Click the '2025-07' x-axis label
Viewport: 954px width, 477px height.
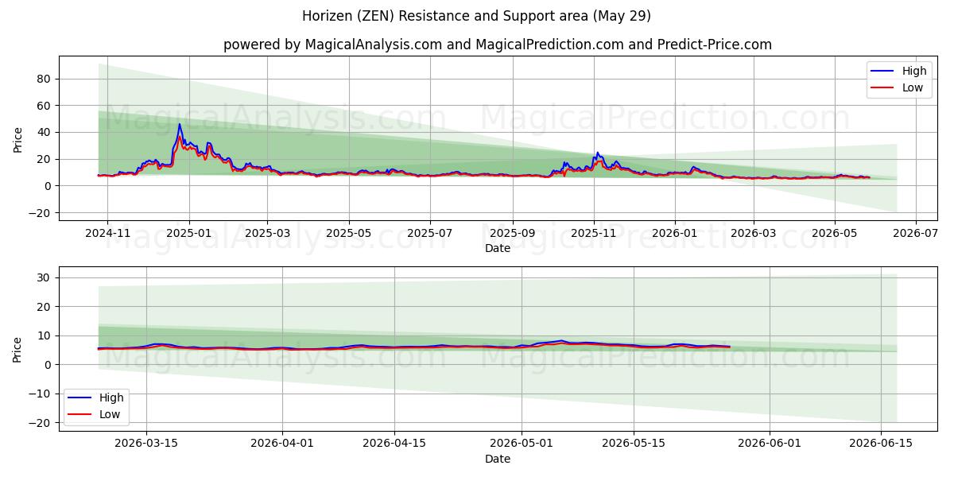[x=430, y=234]
